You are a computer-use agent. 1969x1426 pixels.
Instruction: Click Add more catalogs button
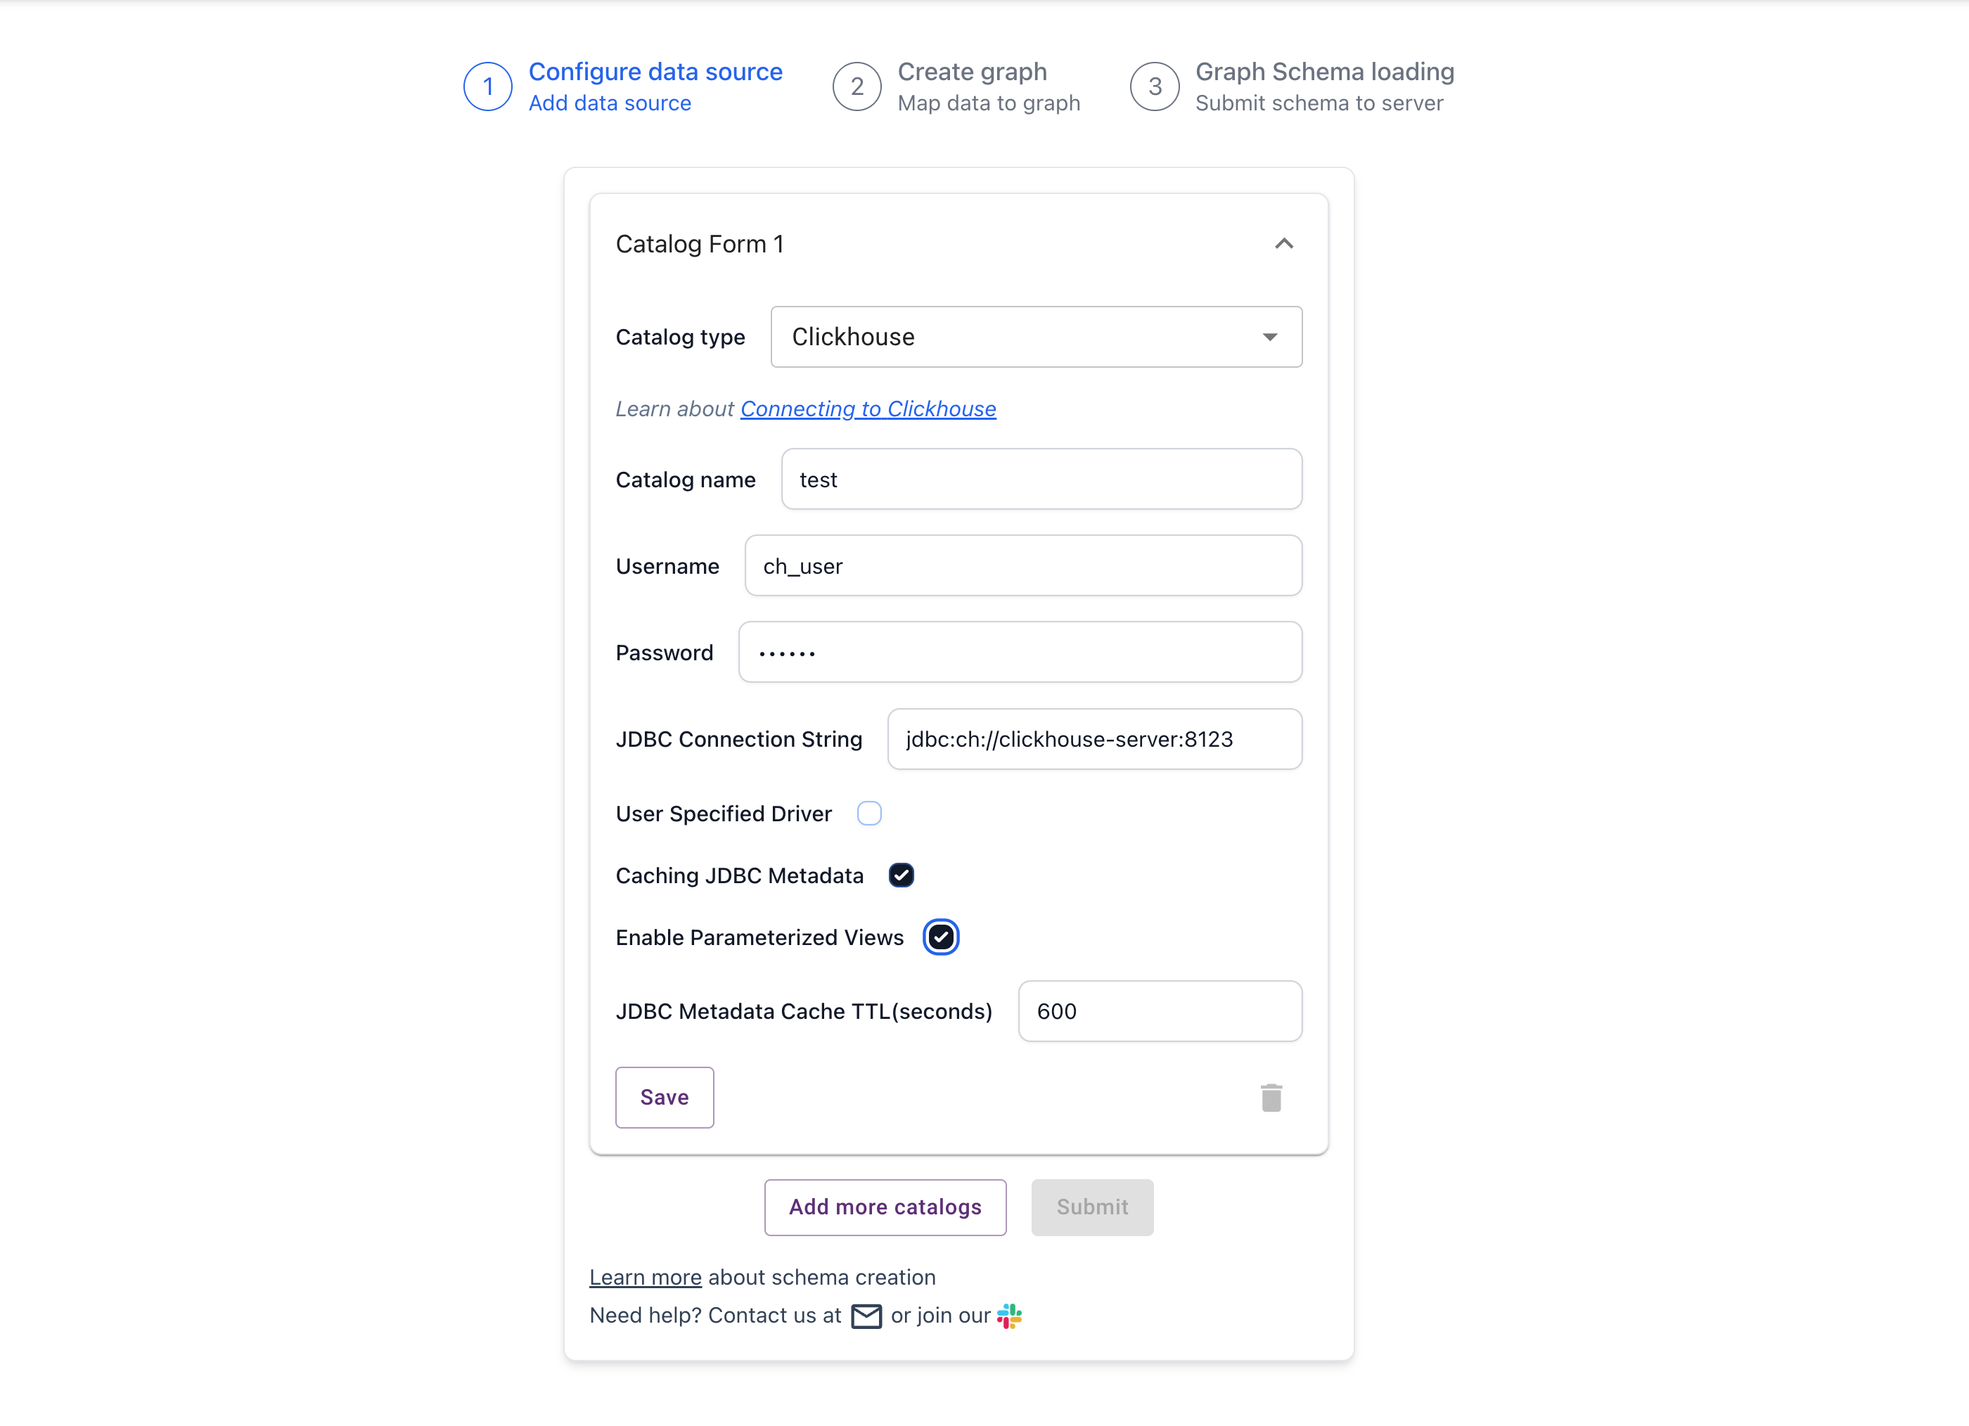coord(885,1207)
